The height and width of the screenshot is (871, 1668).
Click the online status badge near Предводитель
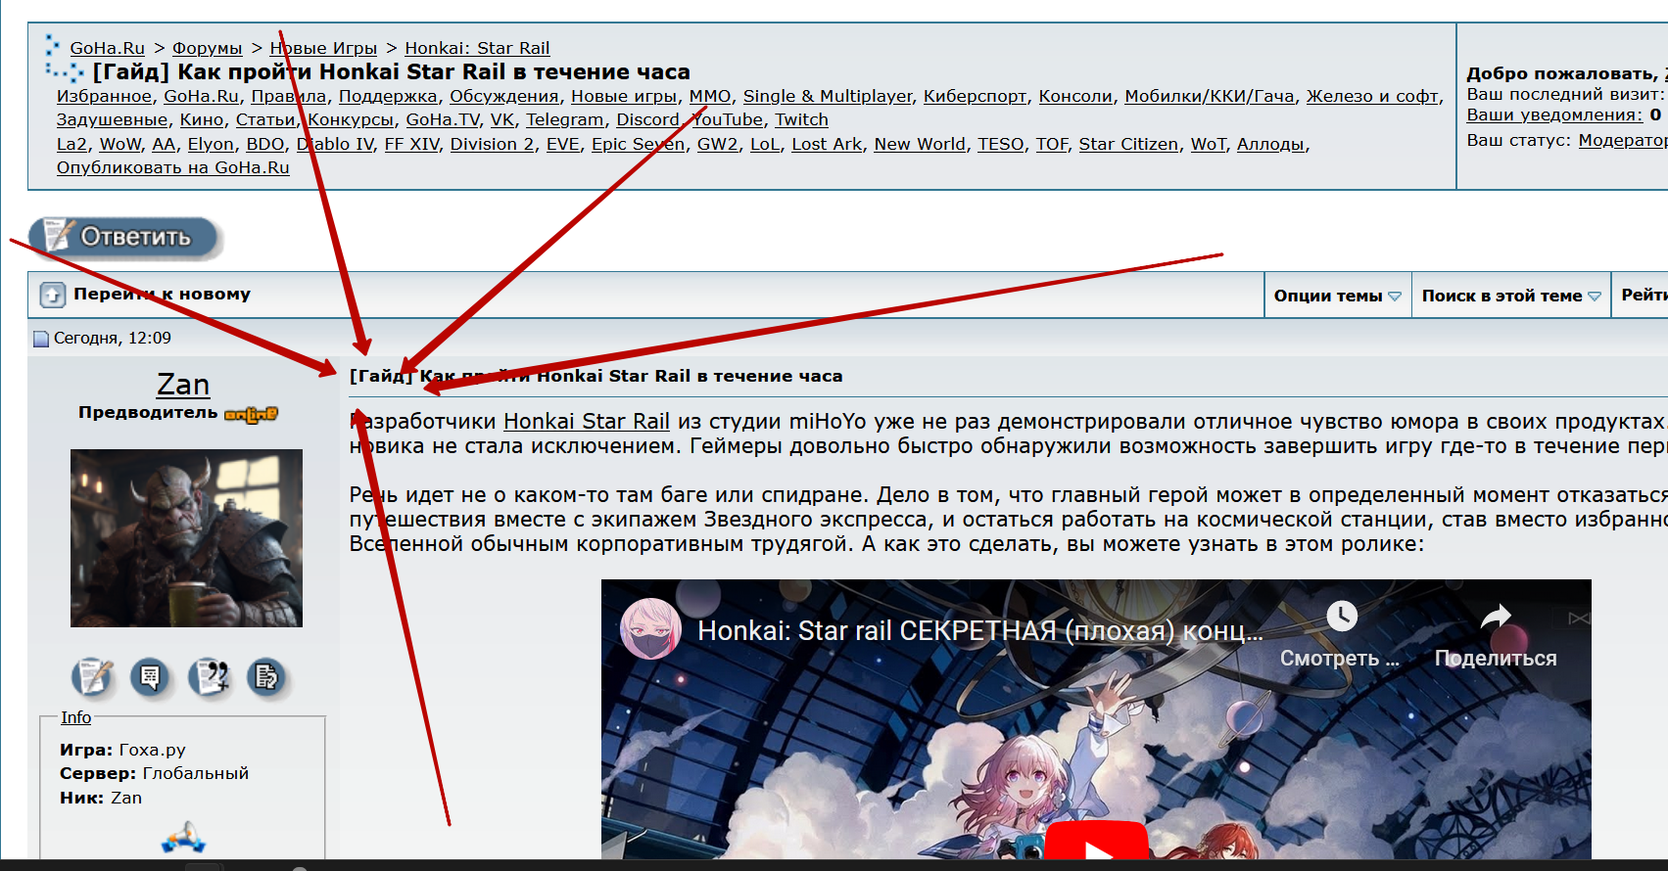(x=252, y=414)
